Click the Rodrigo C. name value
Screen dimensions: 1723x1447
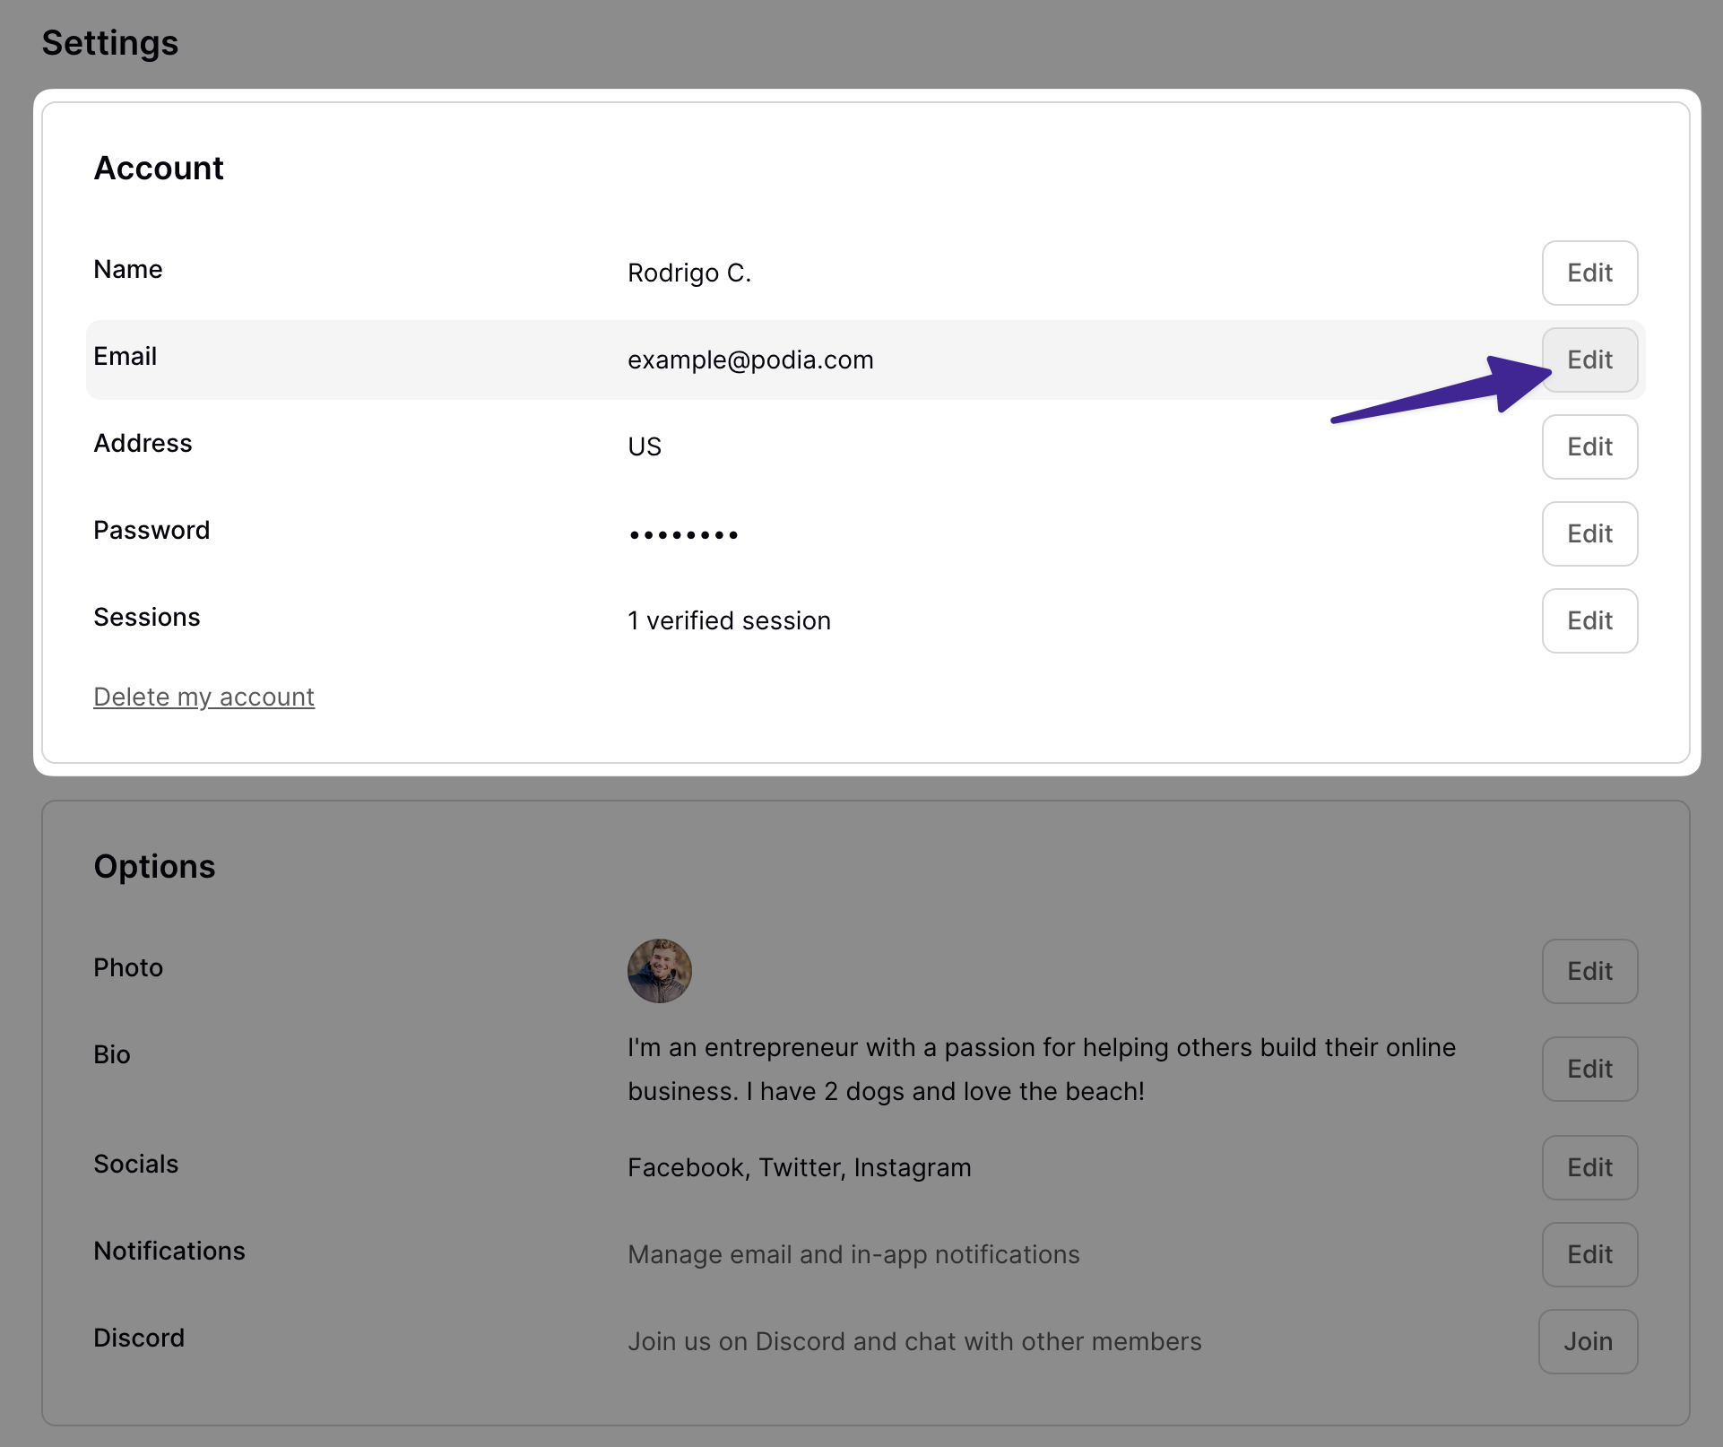pos(688,273)
